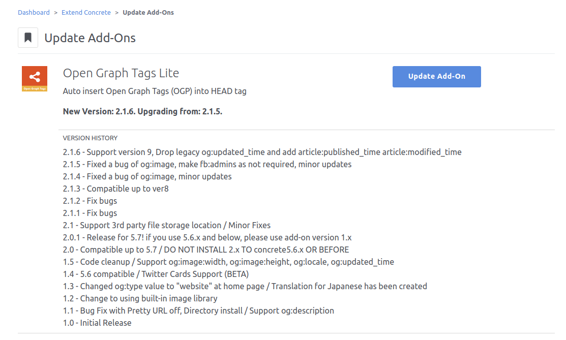Click the 2.1.3 Compatible up to ver8 line
566x340 pixels.
(x=115, y=189)
